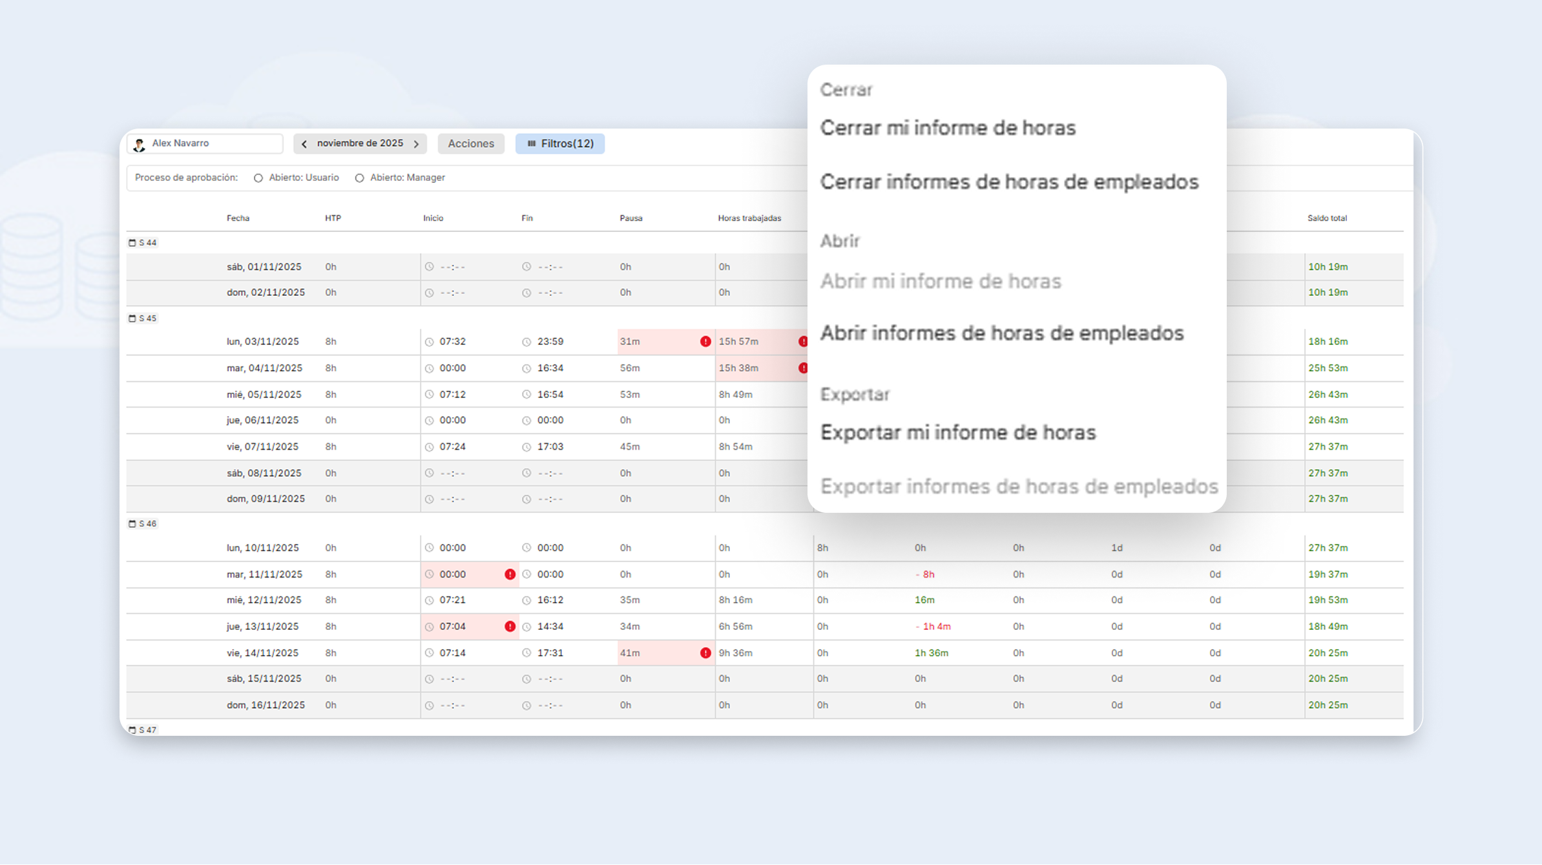Click the warning icon beside 07:04 start time
1542x865 pixels.
(x=510, y=626)
